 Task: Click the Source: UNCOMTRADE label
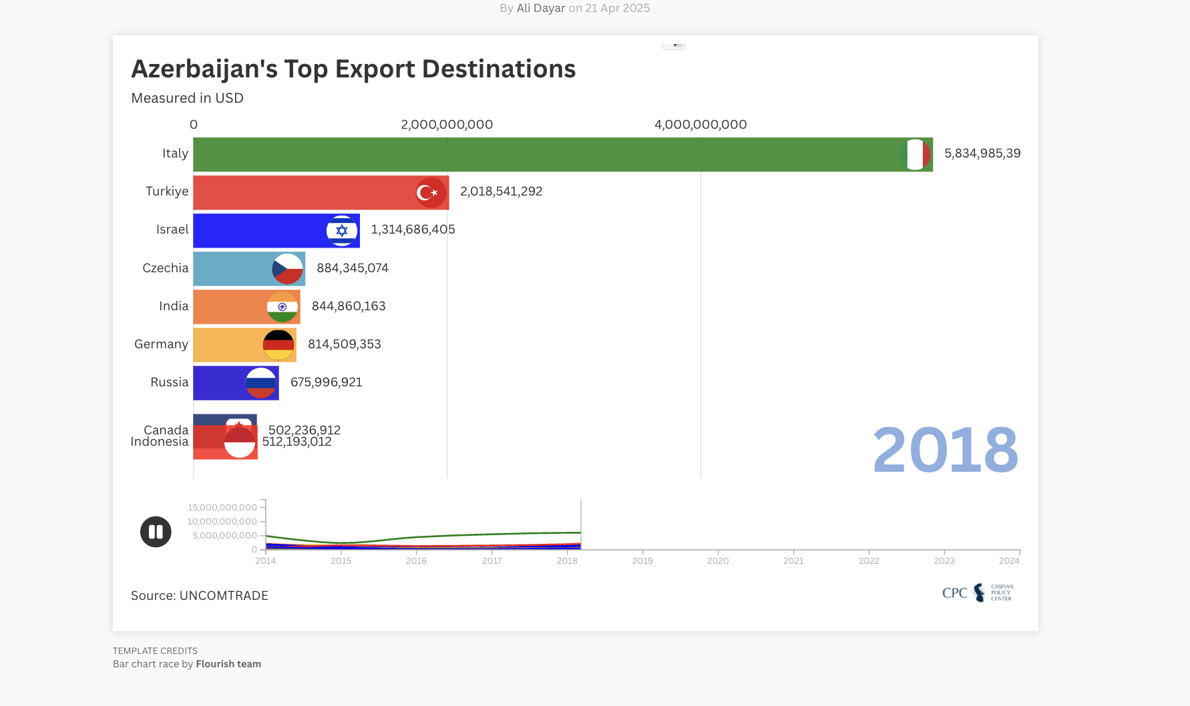(x=199, y=595)
